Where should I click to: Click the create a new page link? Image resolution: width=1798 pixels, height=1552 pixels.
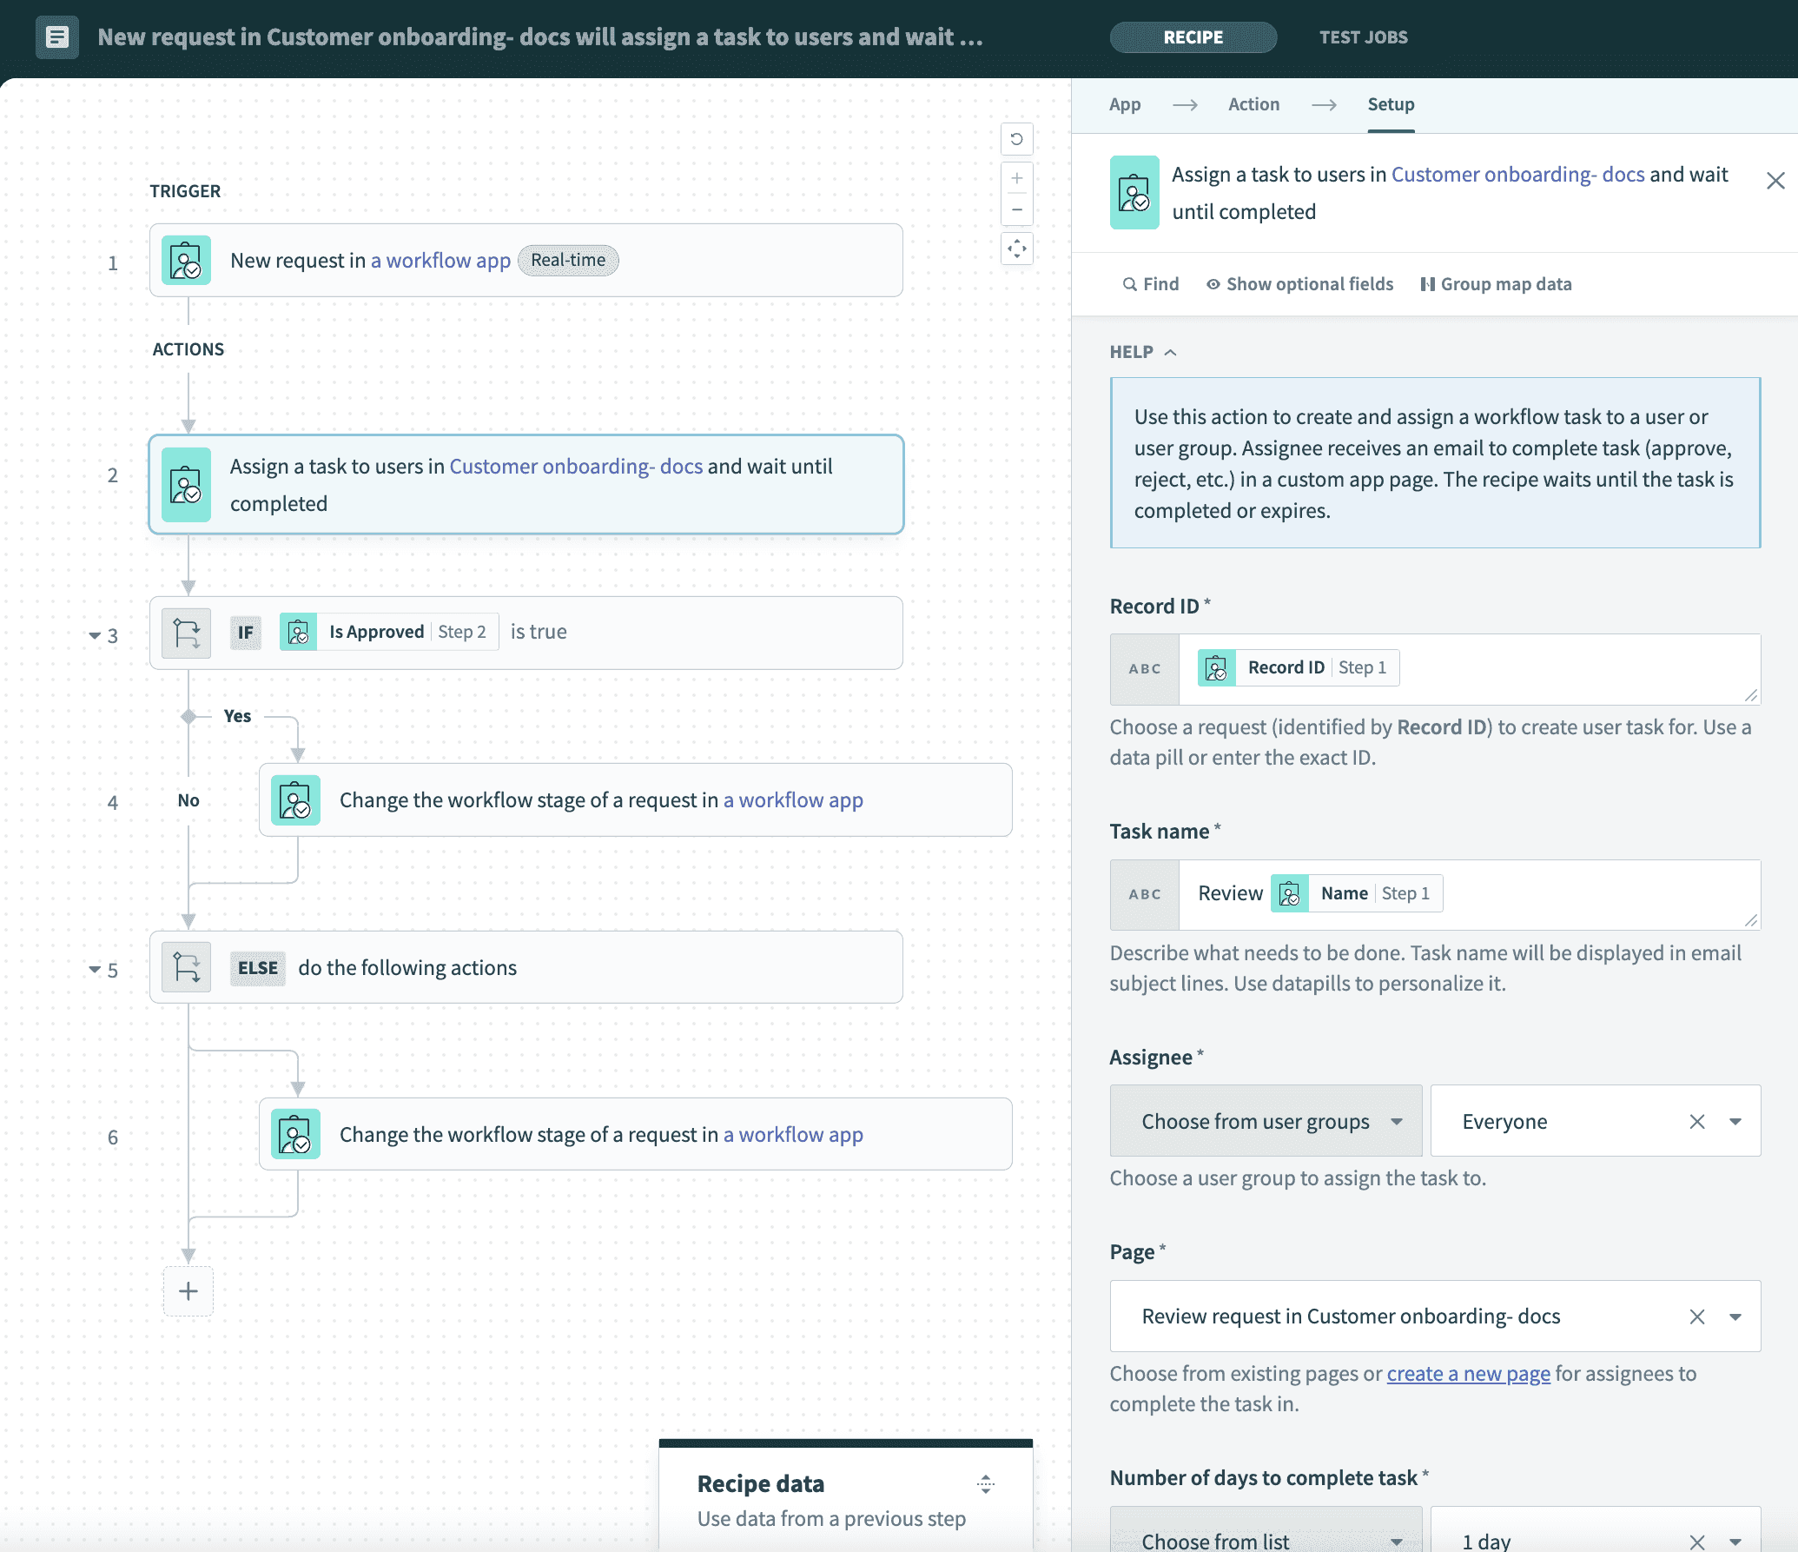click(x=1468, y=1373)
